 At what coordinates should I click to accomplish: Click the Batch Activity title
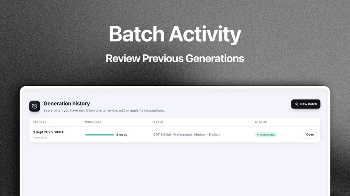tap(175, 34)
